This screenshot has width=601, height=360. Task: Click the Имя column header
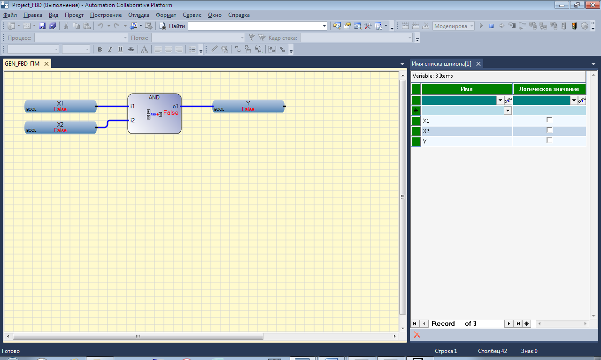point(467,89)
